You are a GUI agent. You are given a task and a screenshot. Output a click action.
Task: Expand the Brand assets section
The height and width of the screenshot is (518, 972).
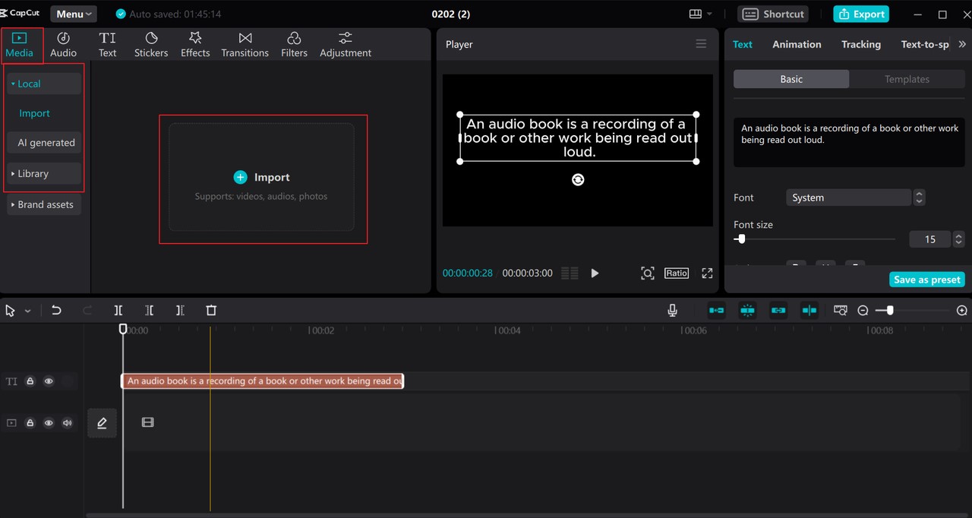(44, 204)
